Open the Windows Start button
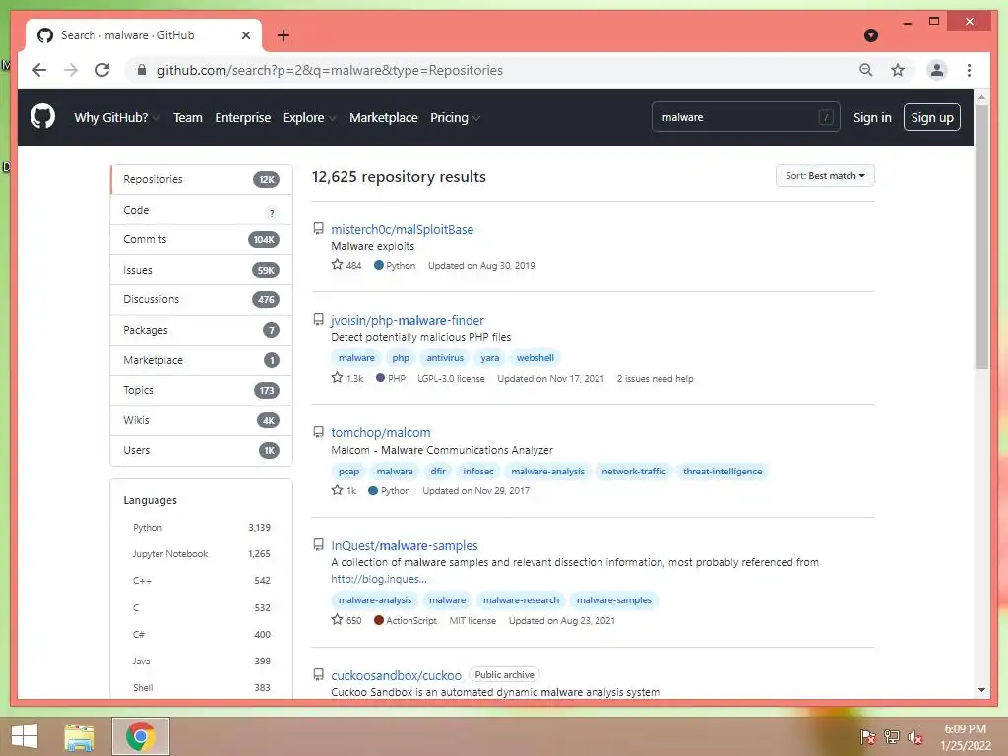 point(25,736)
